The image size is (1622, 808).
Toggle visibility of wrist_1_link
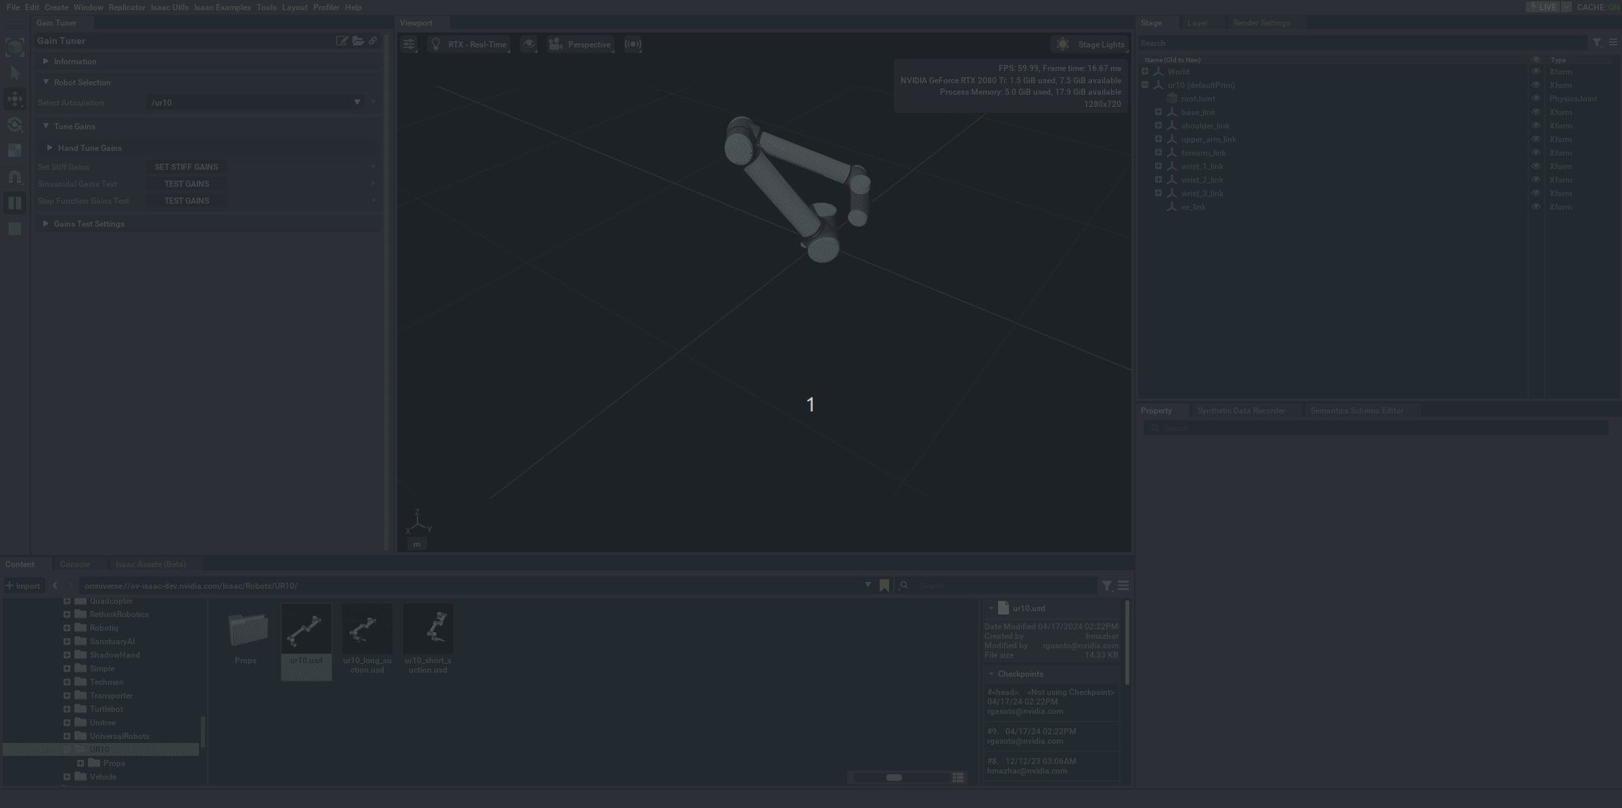pos(1536,166)
